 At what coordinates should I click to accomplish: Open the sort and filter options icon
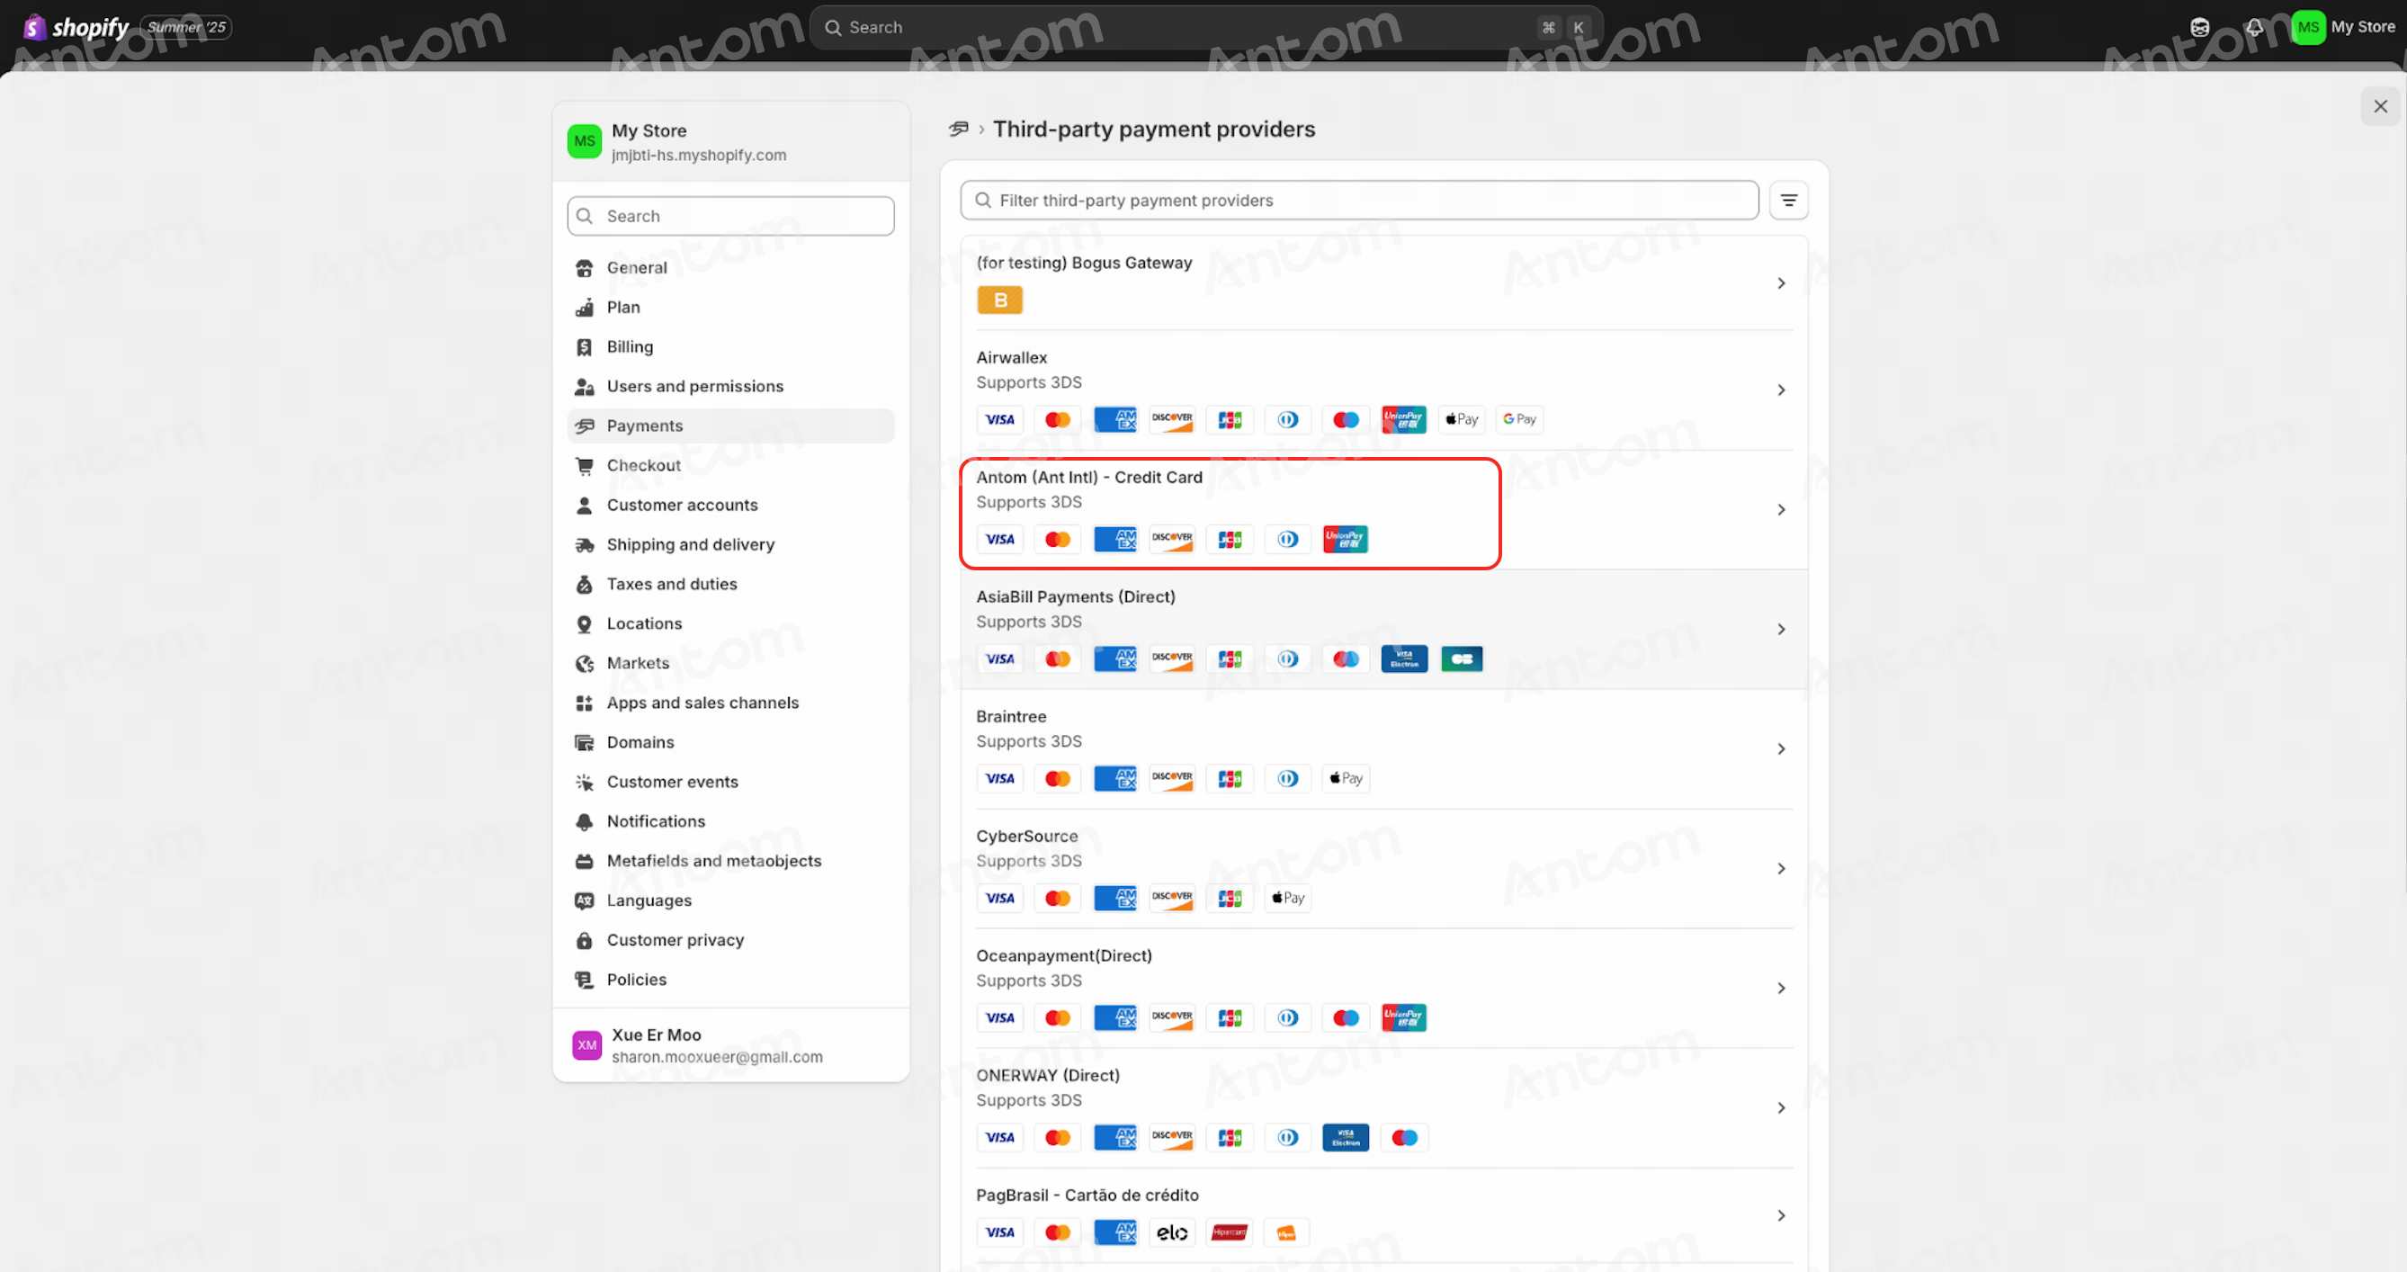click(x=1788, y=200)
